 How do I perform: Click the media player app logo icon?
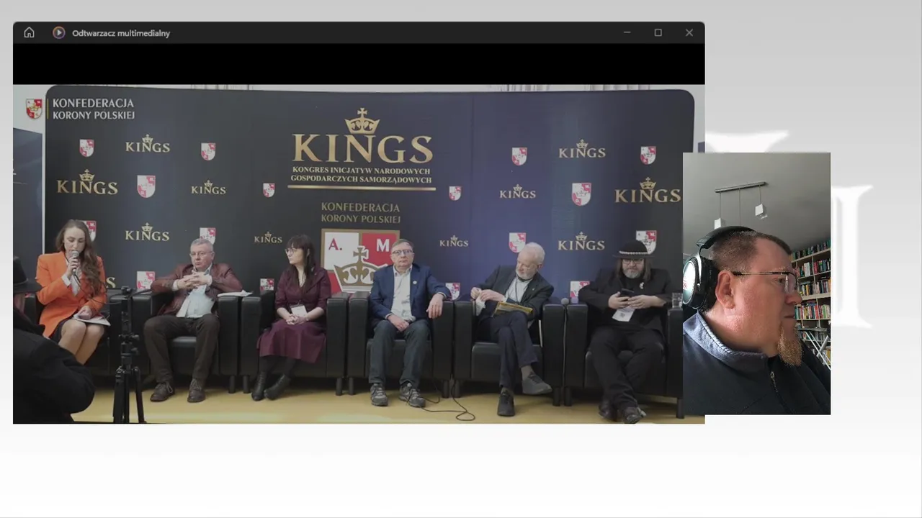(x=59, y=32)
